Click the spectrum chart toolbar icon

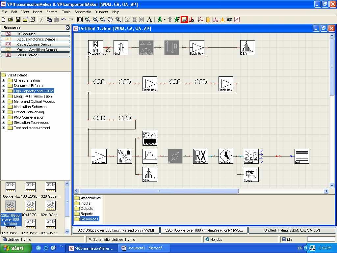(215, 19)
